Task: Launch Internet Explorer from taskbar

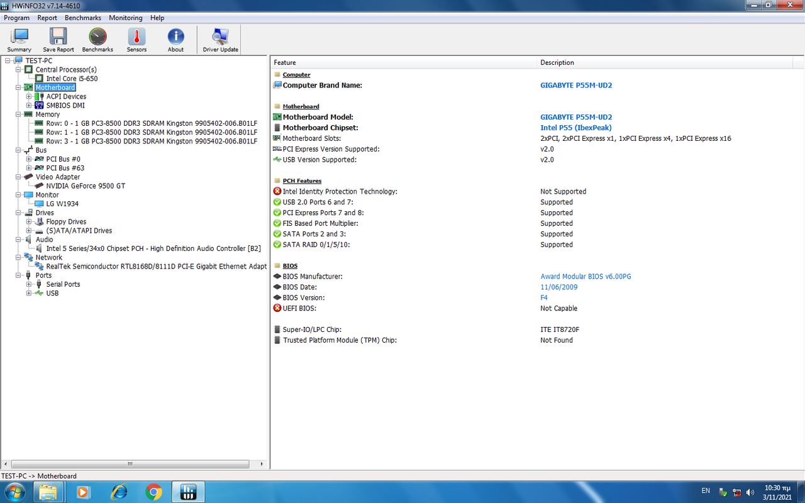Action: pos(118,492)
